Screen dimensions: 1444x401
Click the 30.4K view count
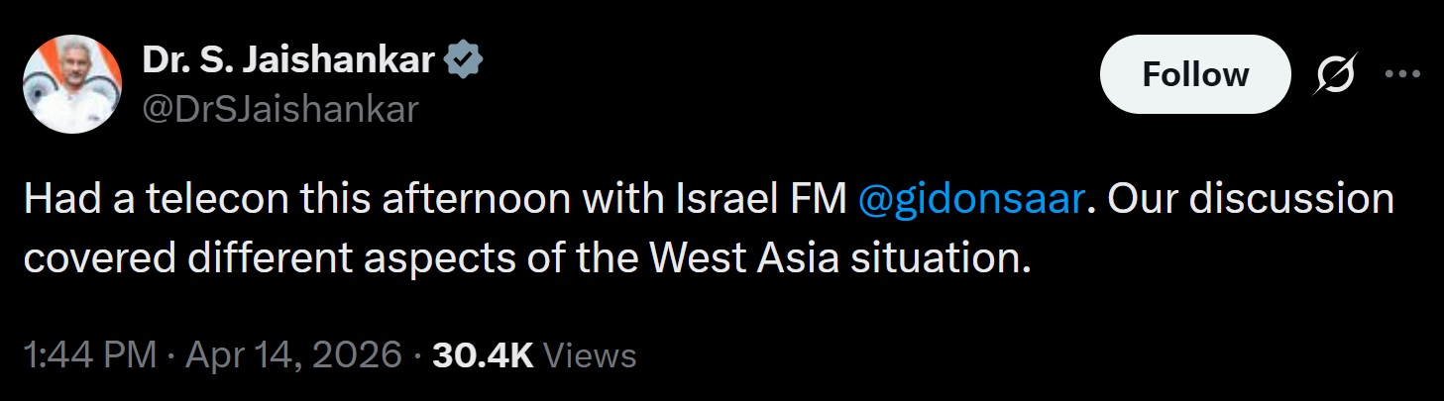pos(483,354)
